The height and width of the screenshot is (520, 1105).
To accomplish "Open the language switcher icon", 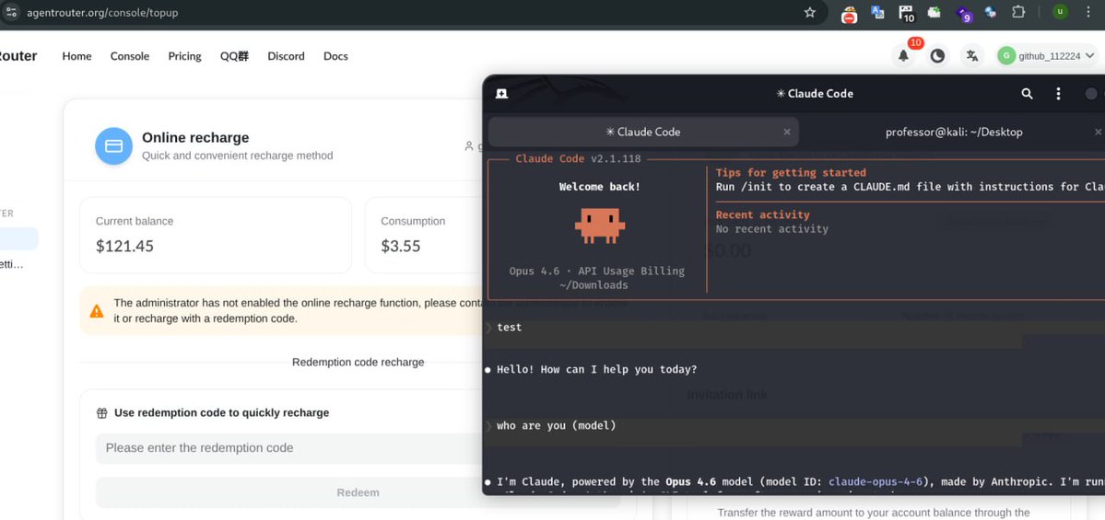I will tap(971, 56).
